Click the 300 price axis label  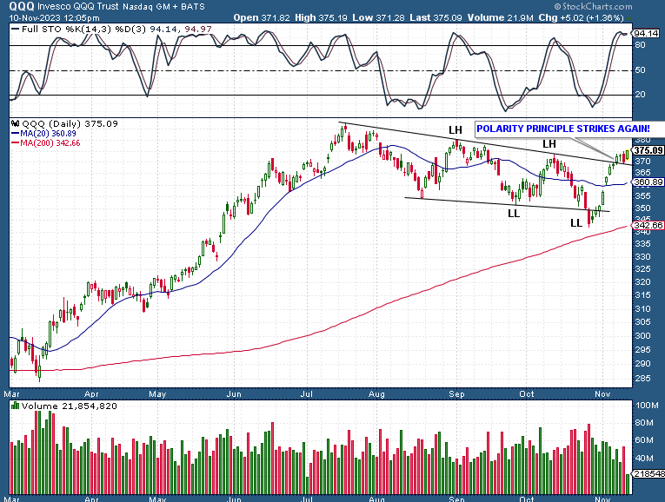pyautogui.click(x=642, y=335)
